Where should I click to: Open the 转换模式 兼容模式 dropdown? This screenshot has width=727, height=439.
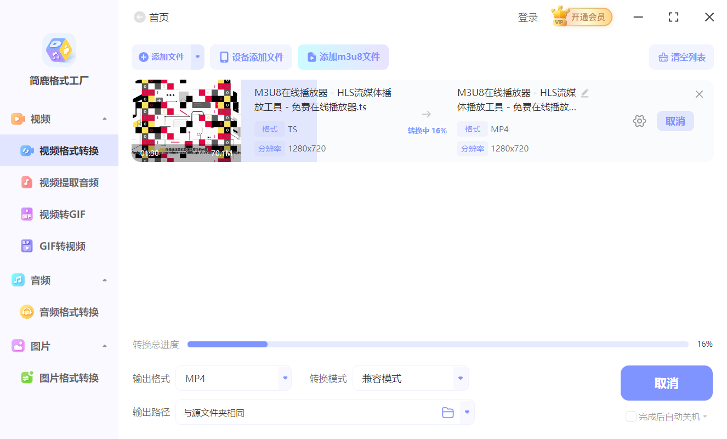coord(411,379)
